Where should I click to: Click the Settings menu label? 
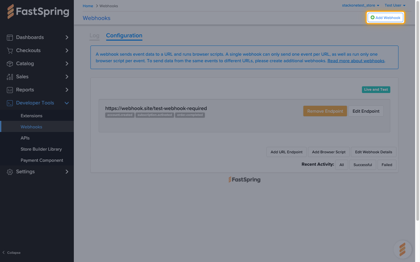click(25, 172)
